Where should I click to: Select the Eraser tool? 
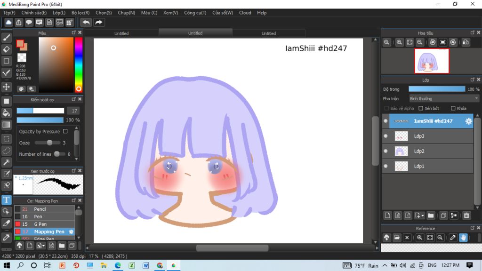click(x=7, y=49)
